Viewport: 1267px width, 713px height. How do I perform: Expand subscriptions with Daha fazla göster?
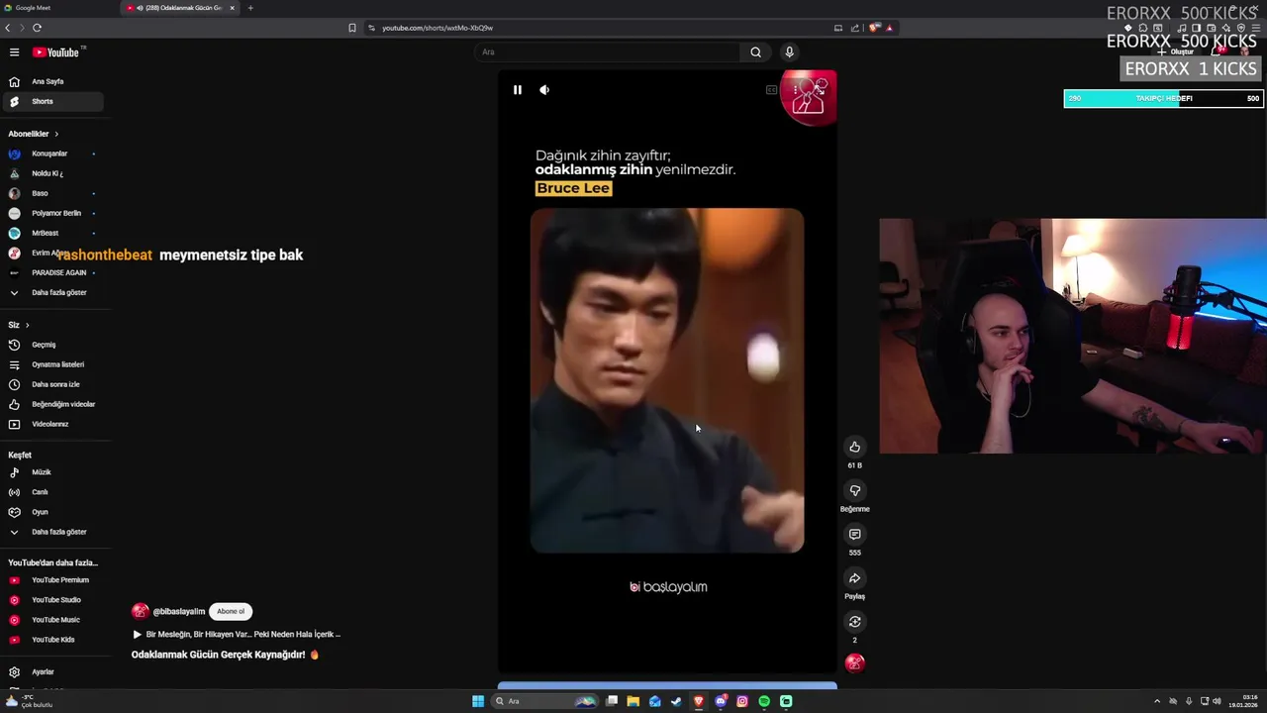51,292
